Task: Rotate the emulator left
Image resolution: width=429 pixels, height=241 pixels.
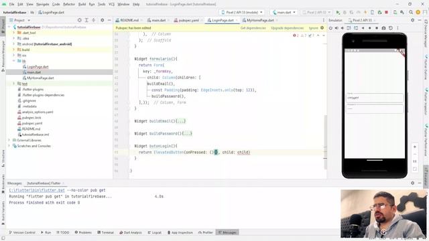Action: [349, 28]
